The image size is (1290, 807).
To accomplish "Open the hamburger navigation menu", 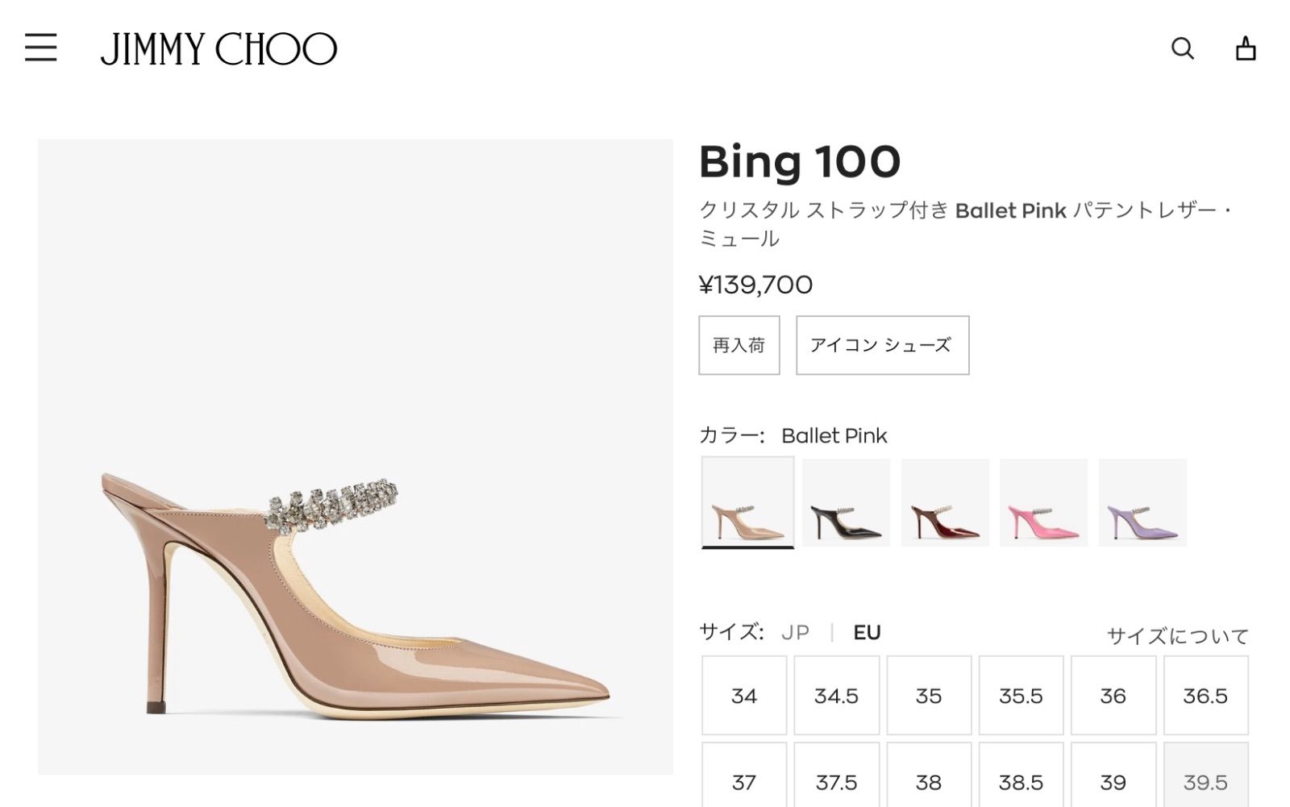I will point(40,48).
